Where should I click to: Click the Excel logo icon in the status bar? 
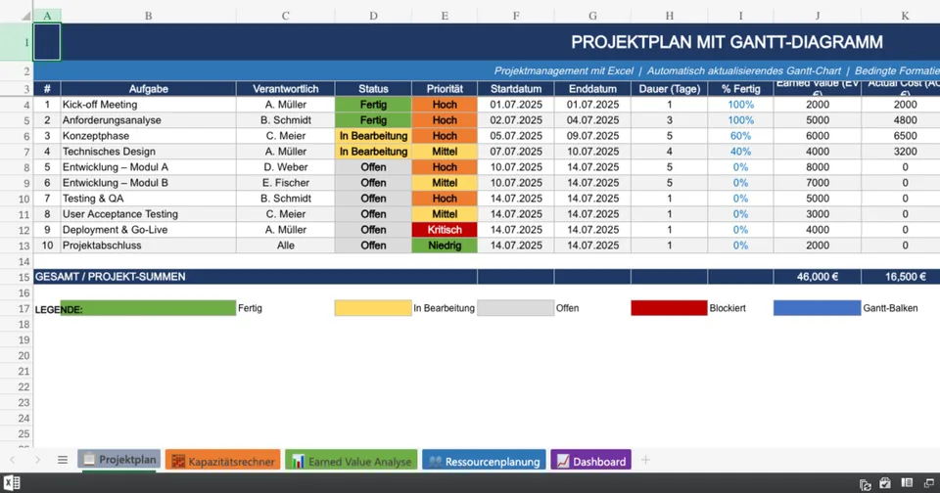(x=12, y=483)
